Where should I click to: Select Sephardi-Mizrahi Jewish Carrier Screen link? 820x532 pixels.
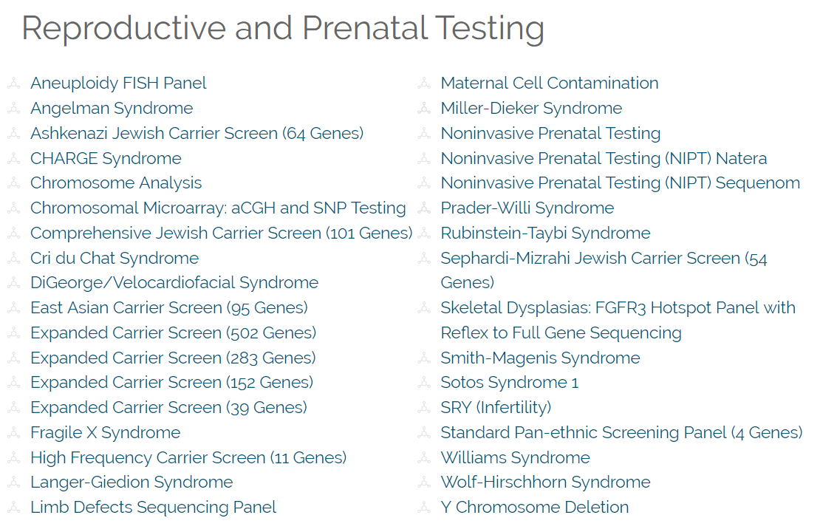[x=604, y=270]
